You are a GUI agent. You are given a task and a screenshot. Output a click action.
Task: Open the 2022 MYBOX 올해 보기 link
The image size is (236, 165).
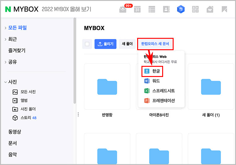coord(66,9)
